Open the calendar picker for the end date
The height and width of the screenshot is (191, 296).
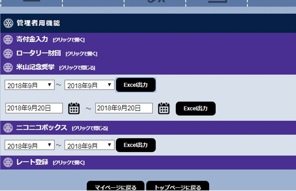[164, 108]
